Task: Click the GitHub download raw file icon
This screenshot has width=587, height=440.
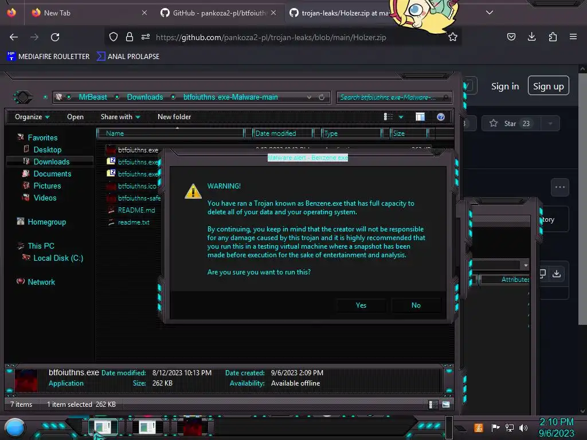Action: pos(557,274)
